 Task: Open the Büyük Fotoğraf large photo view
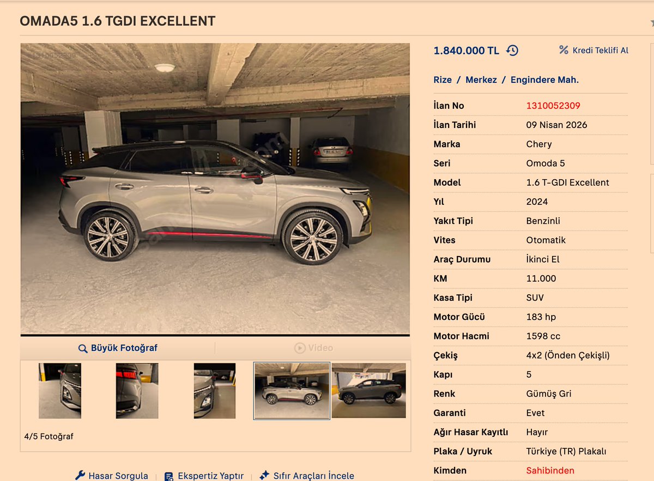tap(124, 348)
